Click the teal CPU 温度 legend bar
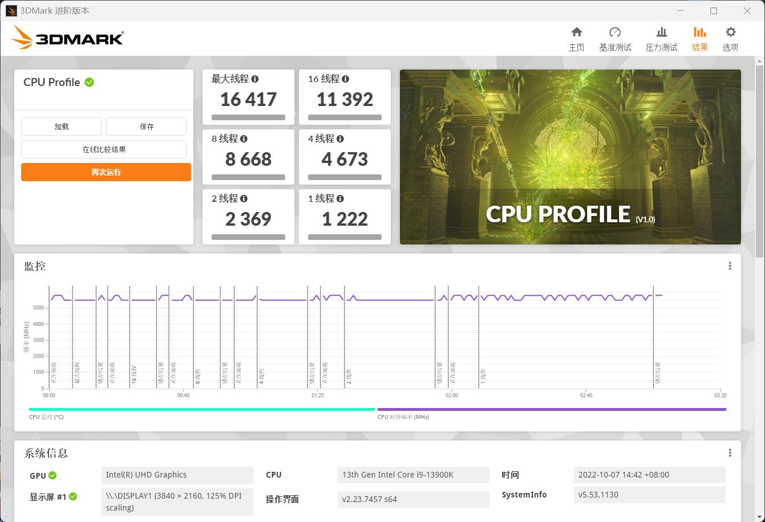This screenshot has height=522, width=765. pos(200,409)
